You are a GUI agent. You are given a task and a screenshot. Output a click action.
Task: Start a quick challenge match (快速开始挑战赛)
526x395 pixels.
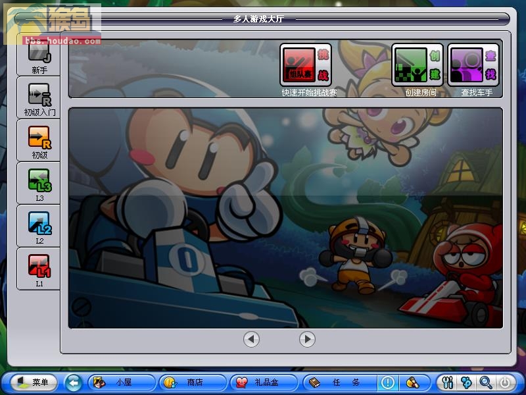click(306, 65)
